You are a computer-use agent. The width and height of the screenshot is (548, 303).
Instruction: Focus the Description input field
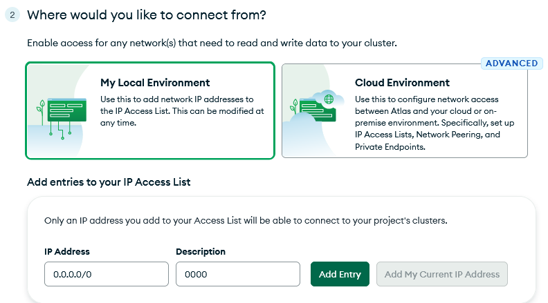(237, 274)
